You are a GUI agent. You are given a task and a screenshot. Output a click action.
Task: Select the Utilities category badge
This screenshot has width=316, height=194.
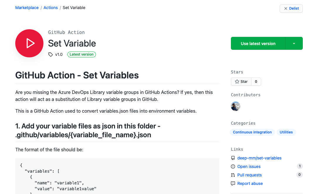coord(286,132)
